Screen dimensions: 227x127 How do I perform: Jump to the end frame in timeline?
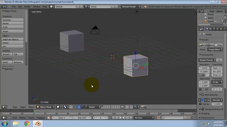tap(131, 118)
